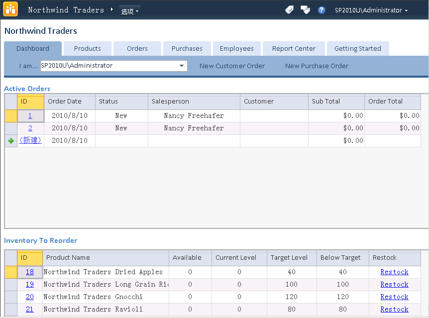Open product ID 18 link
Viewport: 429px width, 318px height.
29,272
